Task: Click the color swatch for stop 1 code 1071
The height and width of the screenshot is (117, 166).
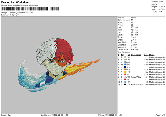Action: point(125,57)
